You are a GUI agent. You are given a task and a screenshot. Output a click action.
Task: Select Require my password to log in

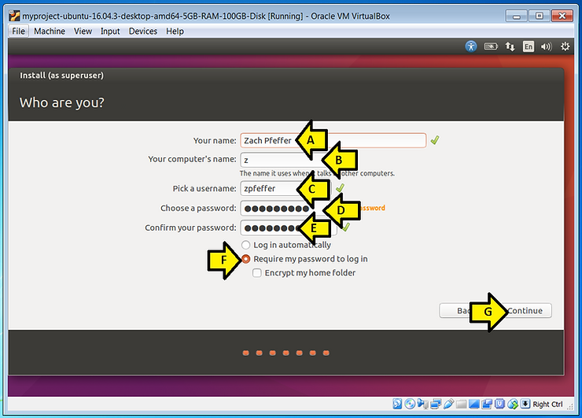point(245,259)
